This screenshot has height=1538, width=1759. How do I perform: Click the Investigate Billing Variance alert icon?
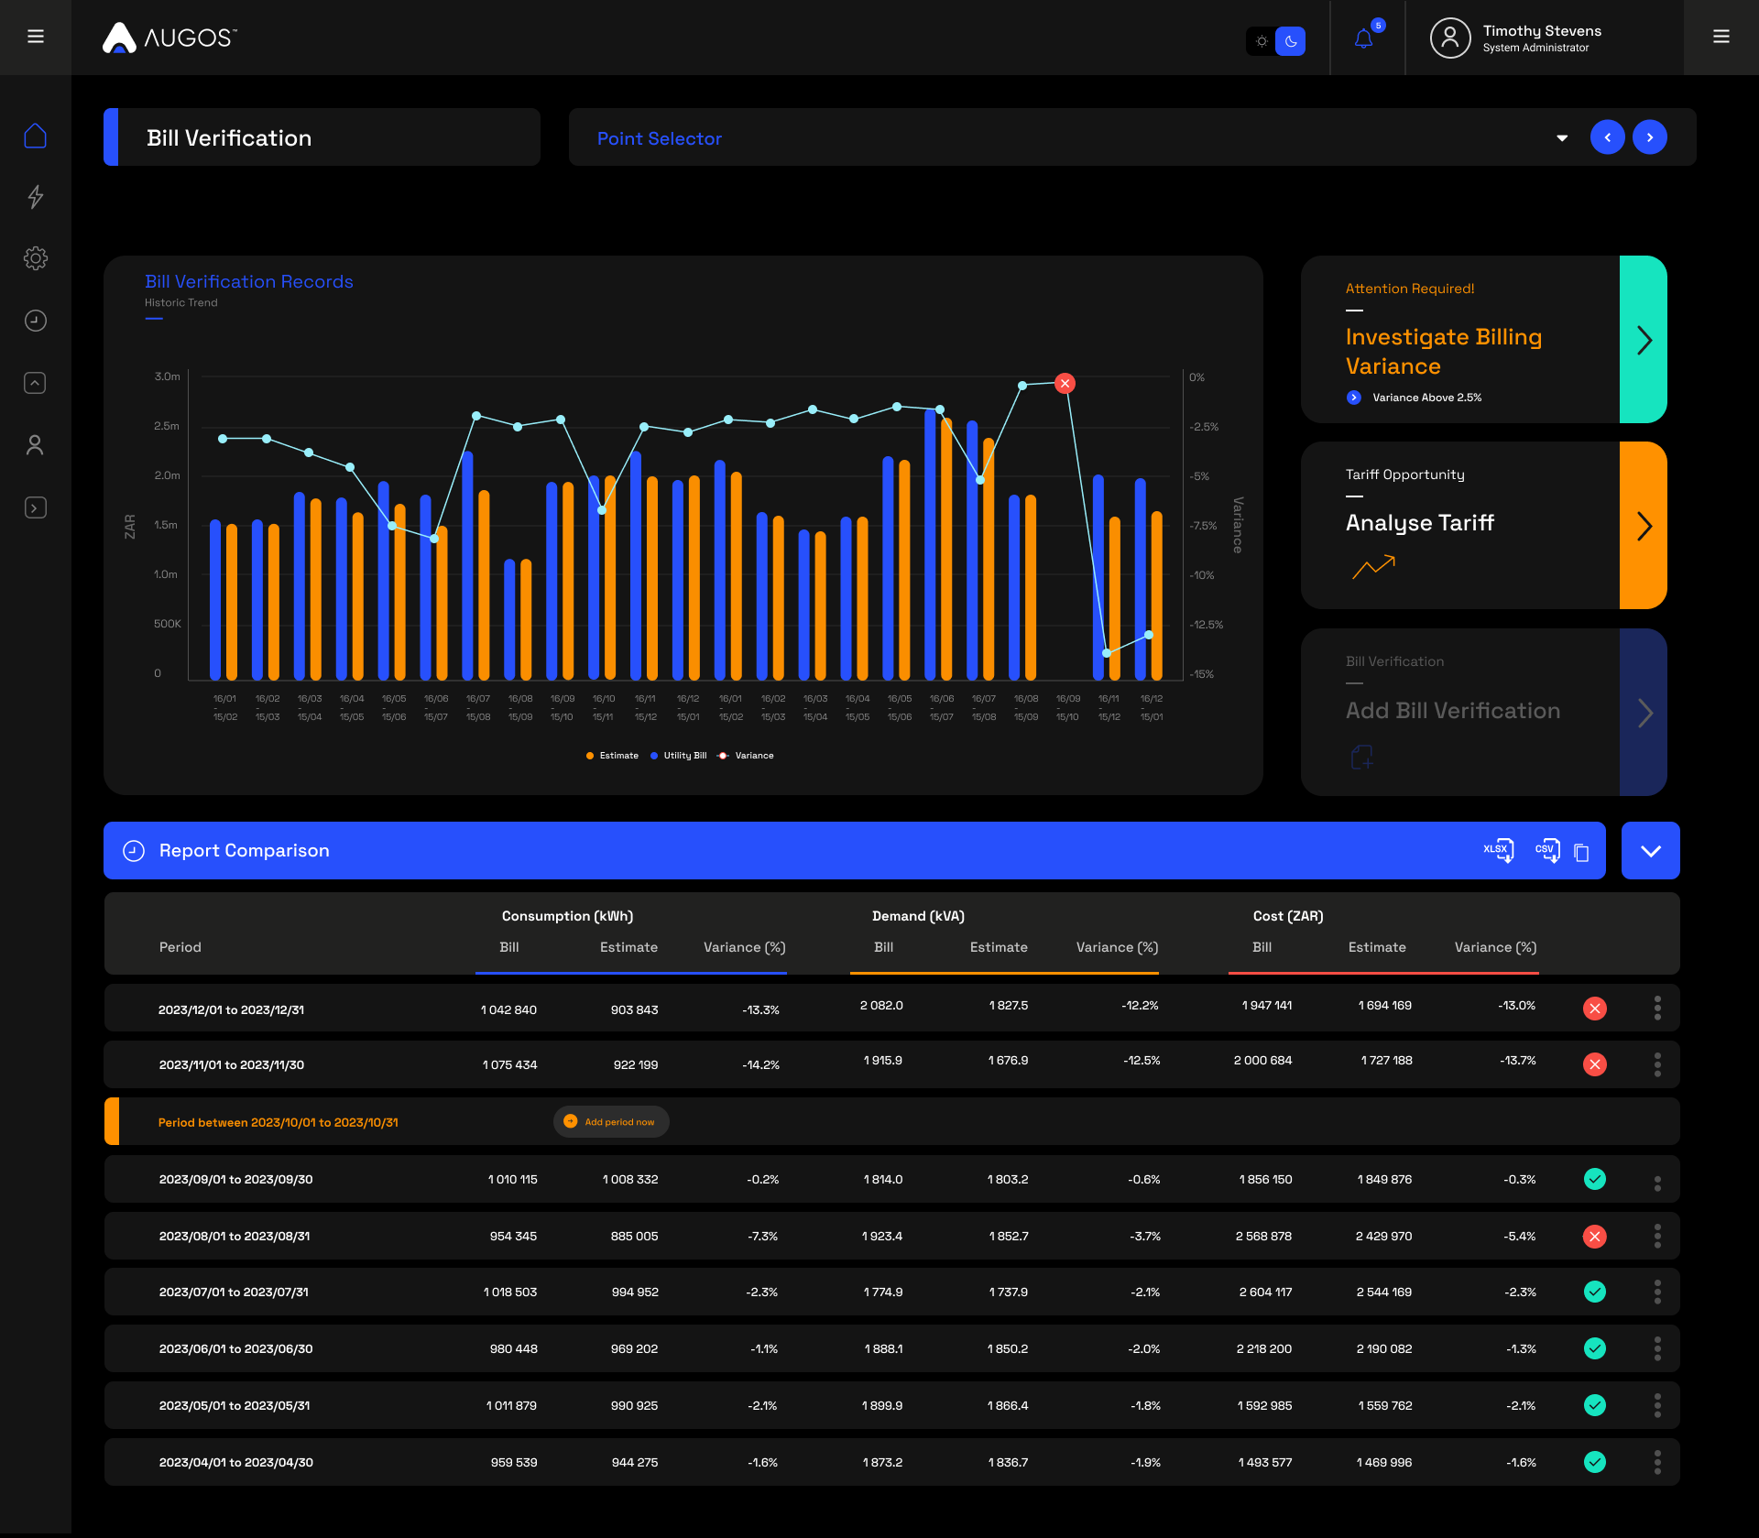click(x=1354, y=397)
